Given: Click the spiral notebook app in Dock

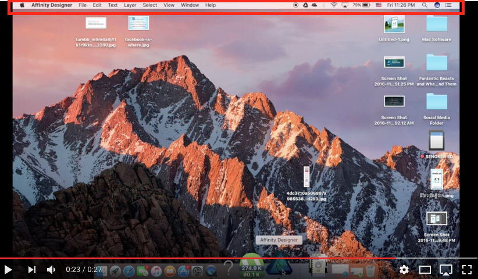Looking at the screenshot, I should click(318, 266).
